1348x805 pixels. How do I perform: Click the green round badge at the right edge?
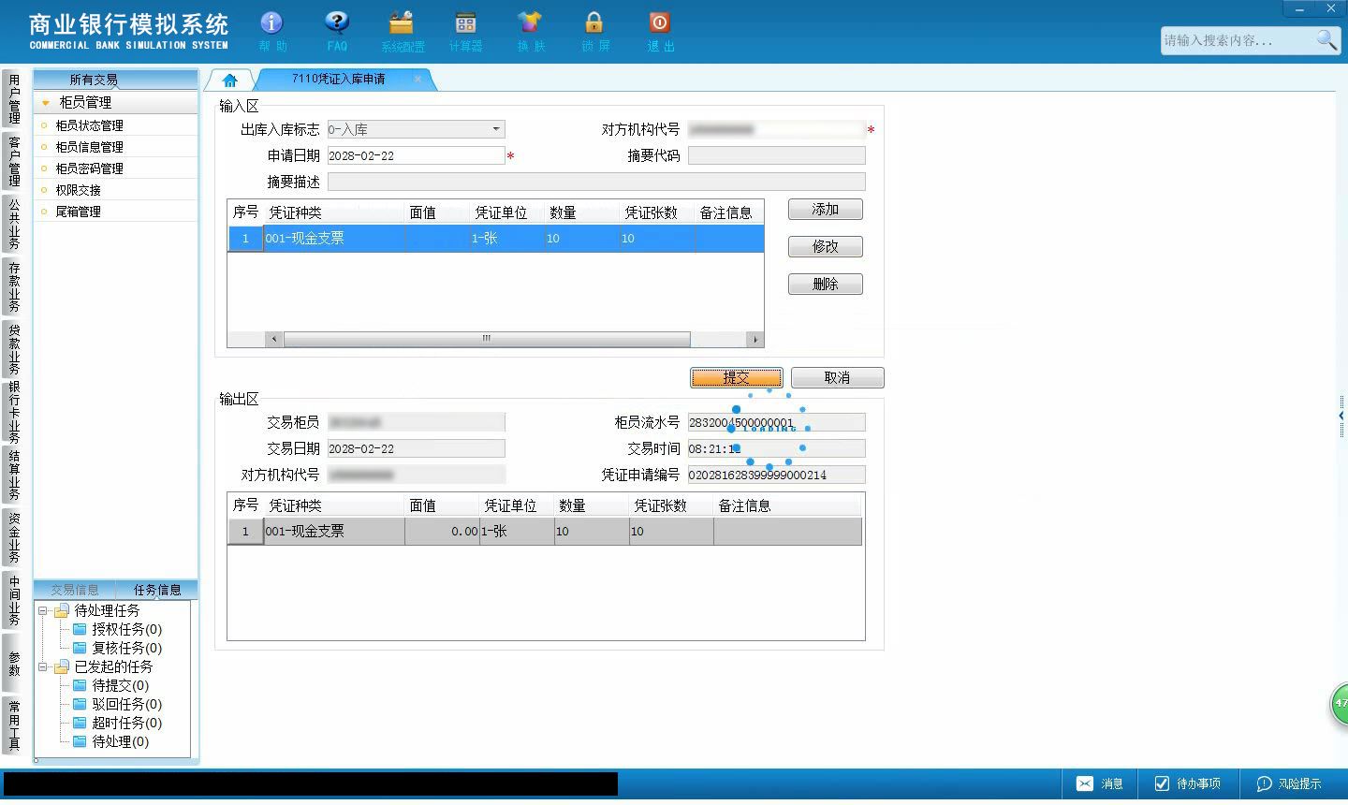click(1340, 703)
